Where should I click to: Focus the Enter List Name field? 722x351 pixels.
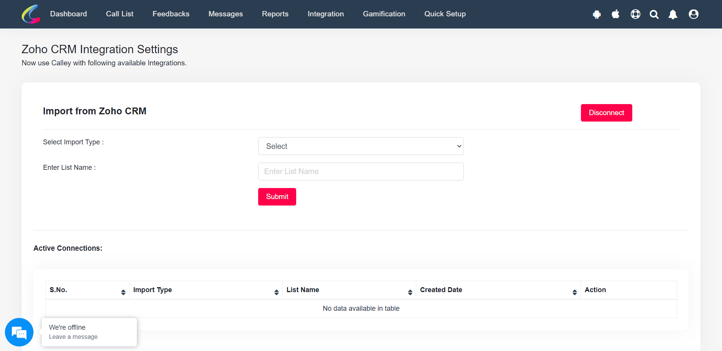pos(361,171)
